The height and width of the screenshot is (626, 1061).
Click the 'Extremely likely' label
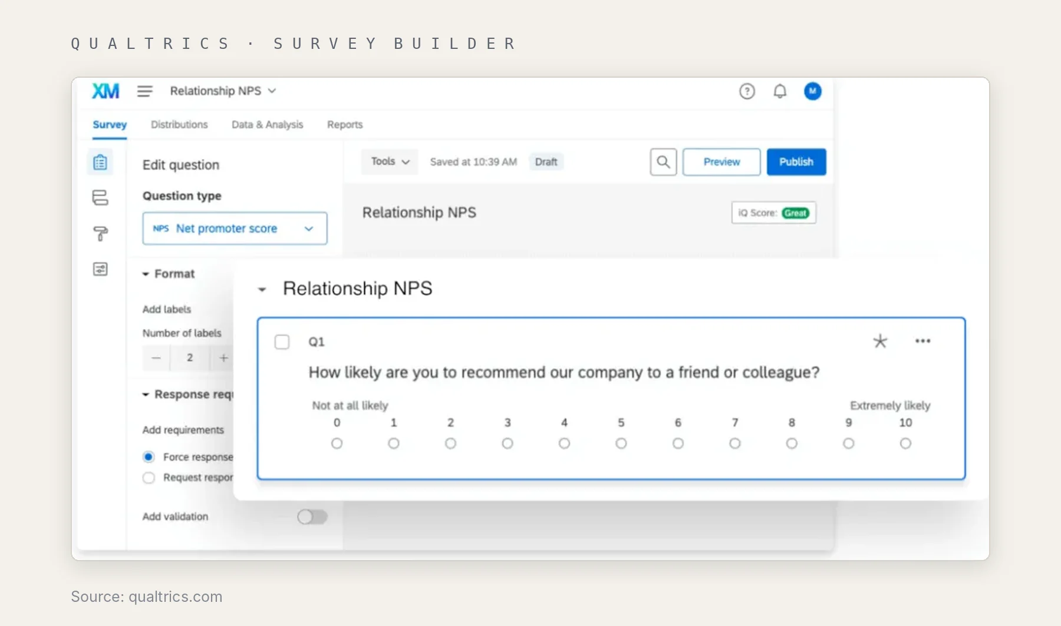click(890, 406)
